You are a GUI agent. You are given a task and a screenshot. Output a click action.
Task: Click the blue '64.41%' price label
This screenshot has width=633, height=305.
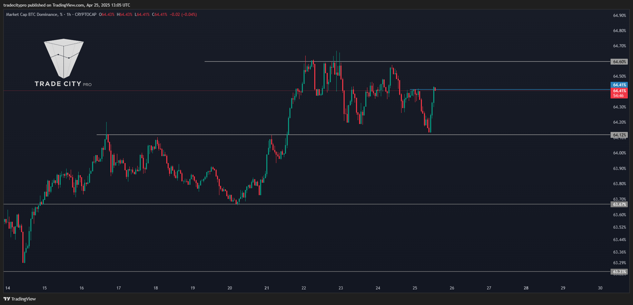tap(619, 85)
